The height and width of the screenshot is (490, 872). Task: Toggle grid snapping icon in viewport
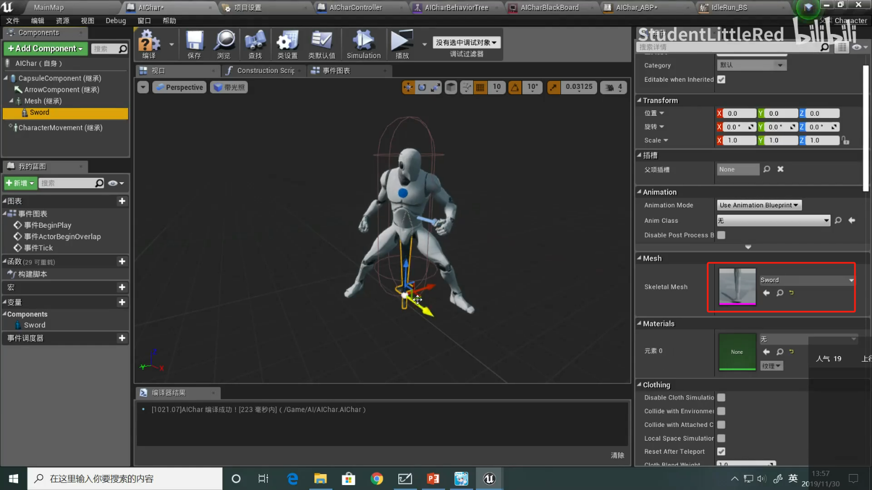480,87
